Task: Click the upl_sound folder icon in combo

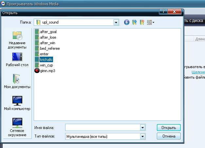Action: click(x=38, y=22)
